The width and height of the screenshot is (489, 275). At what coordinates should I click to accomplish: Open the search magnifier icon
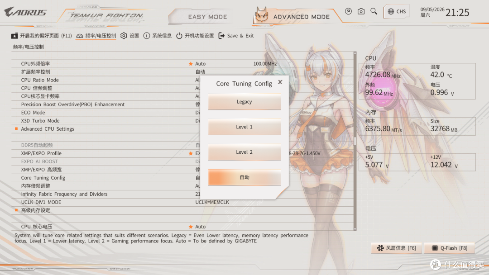pos(374,11)
